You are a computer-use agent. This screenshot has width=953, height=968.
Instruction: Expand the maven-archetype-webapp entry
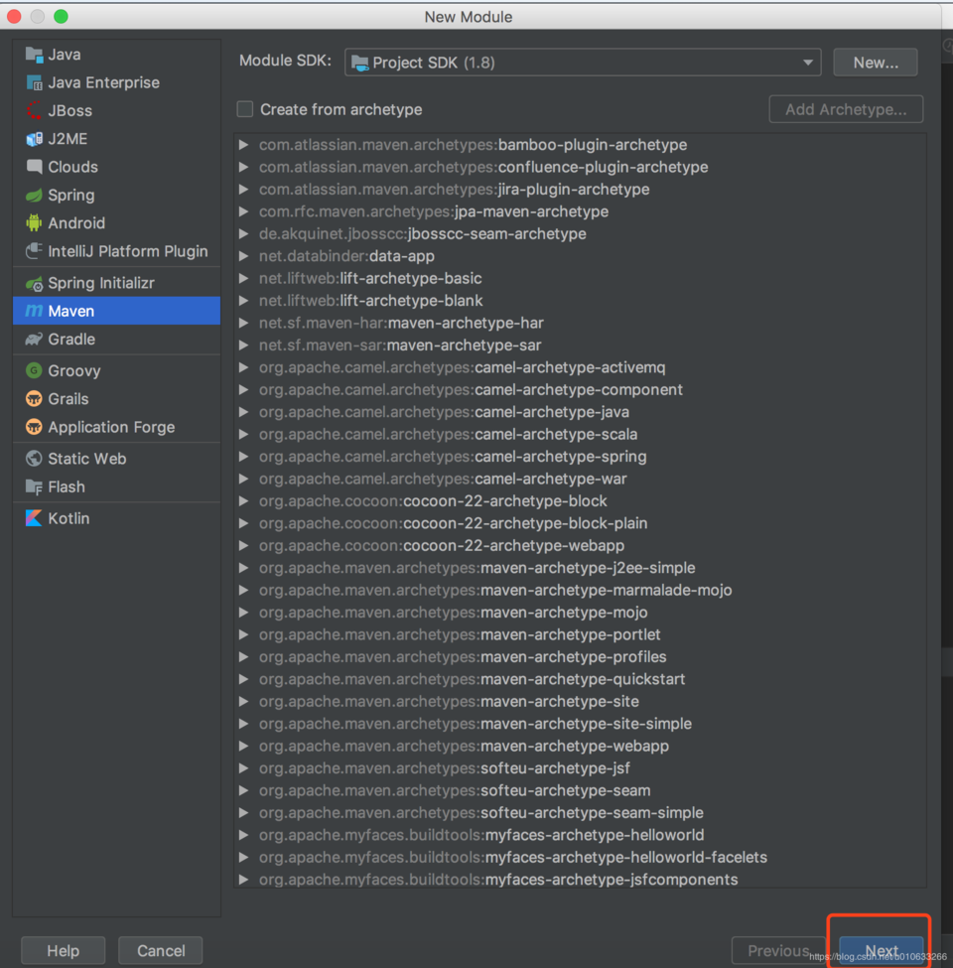coord(242,746)
